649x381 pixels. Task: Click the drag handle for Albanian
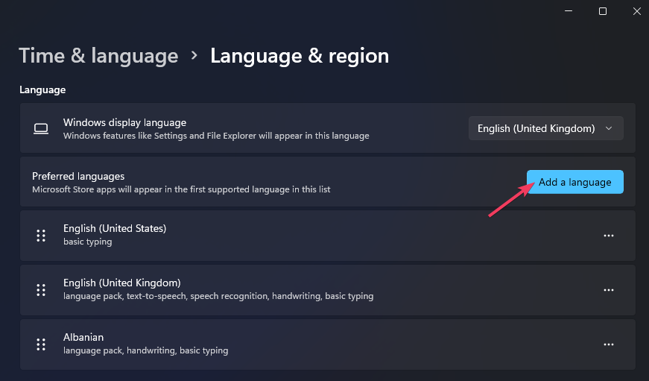pyautogui.click(x=41, y=344)
